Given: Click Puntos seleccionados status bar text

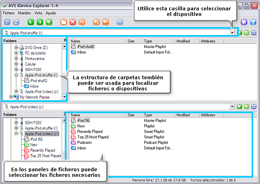Looking at the screenshot, I should pos(213,180).
